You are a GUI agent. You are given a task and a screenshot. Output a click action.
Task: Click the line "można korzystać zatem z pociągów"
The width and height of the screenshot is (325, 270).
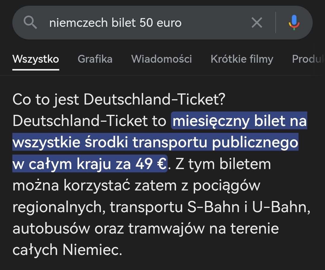tap(136, 186)
